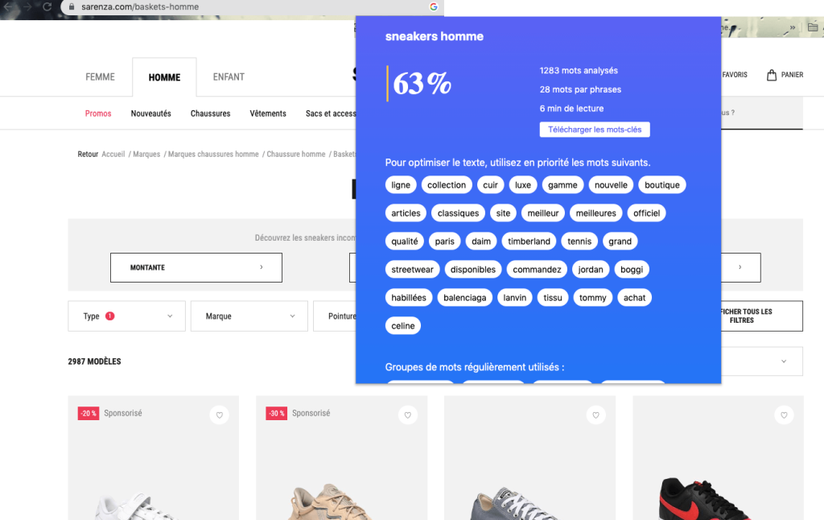Viewport: 824px width, 520px height.
Task: Click the 'boutique' keyword chip
Action: click(x=662, y=185)
